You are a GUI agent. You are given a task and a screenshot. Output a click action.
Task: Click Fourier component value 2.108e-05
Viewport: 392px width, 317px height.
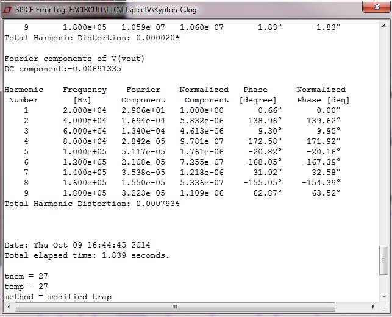pyautogui.click(x=143, y=162)
